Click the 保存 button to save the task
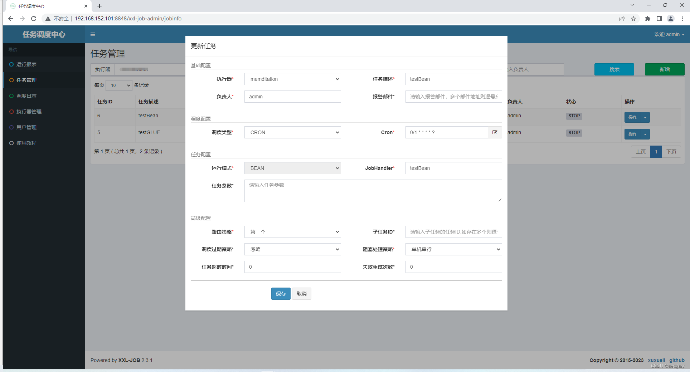Screen dimensions: 690x372 (281, 294)
